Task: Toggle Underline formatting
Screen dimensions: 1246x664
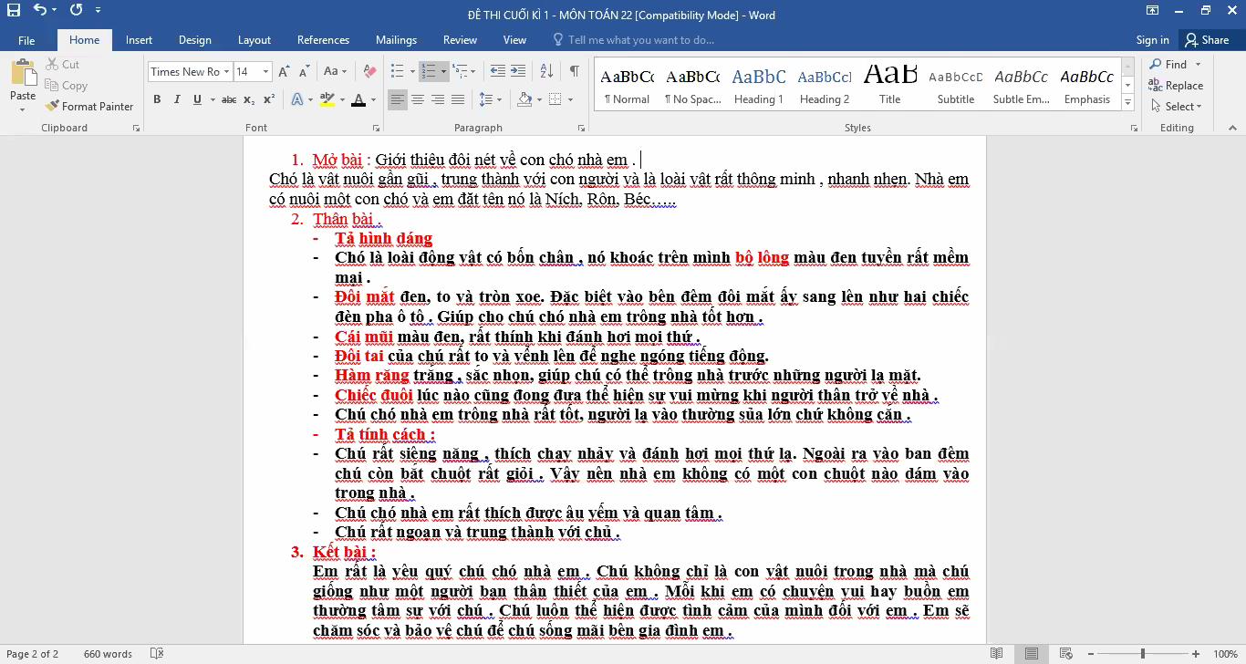Action: [197, 99]
